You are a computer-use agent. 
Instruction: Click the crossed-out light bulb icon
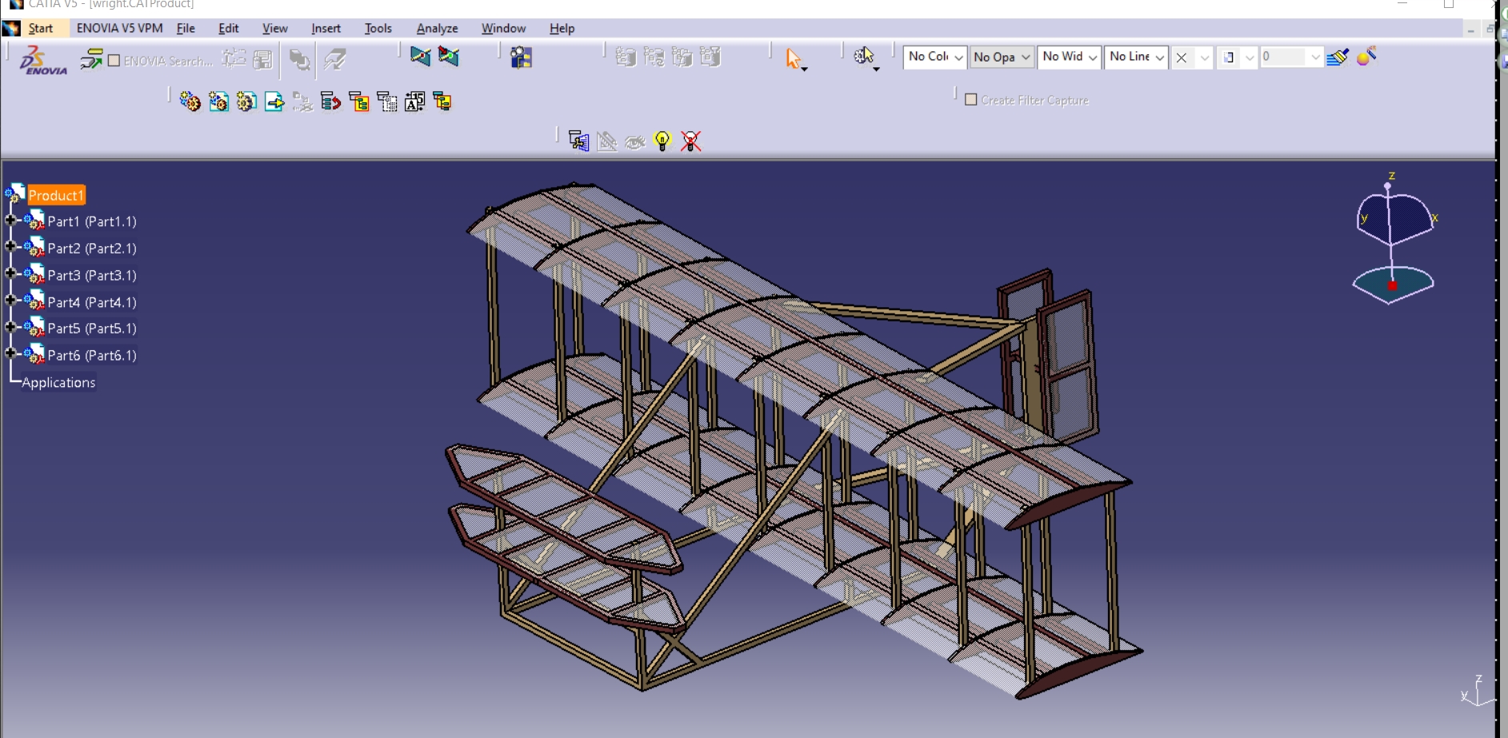[x=690, y=141]
